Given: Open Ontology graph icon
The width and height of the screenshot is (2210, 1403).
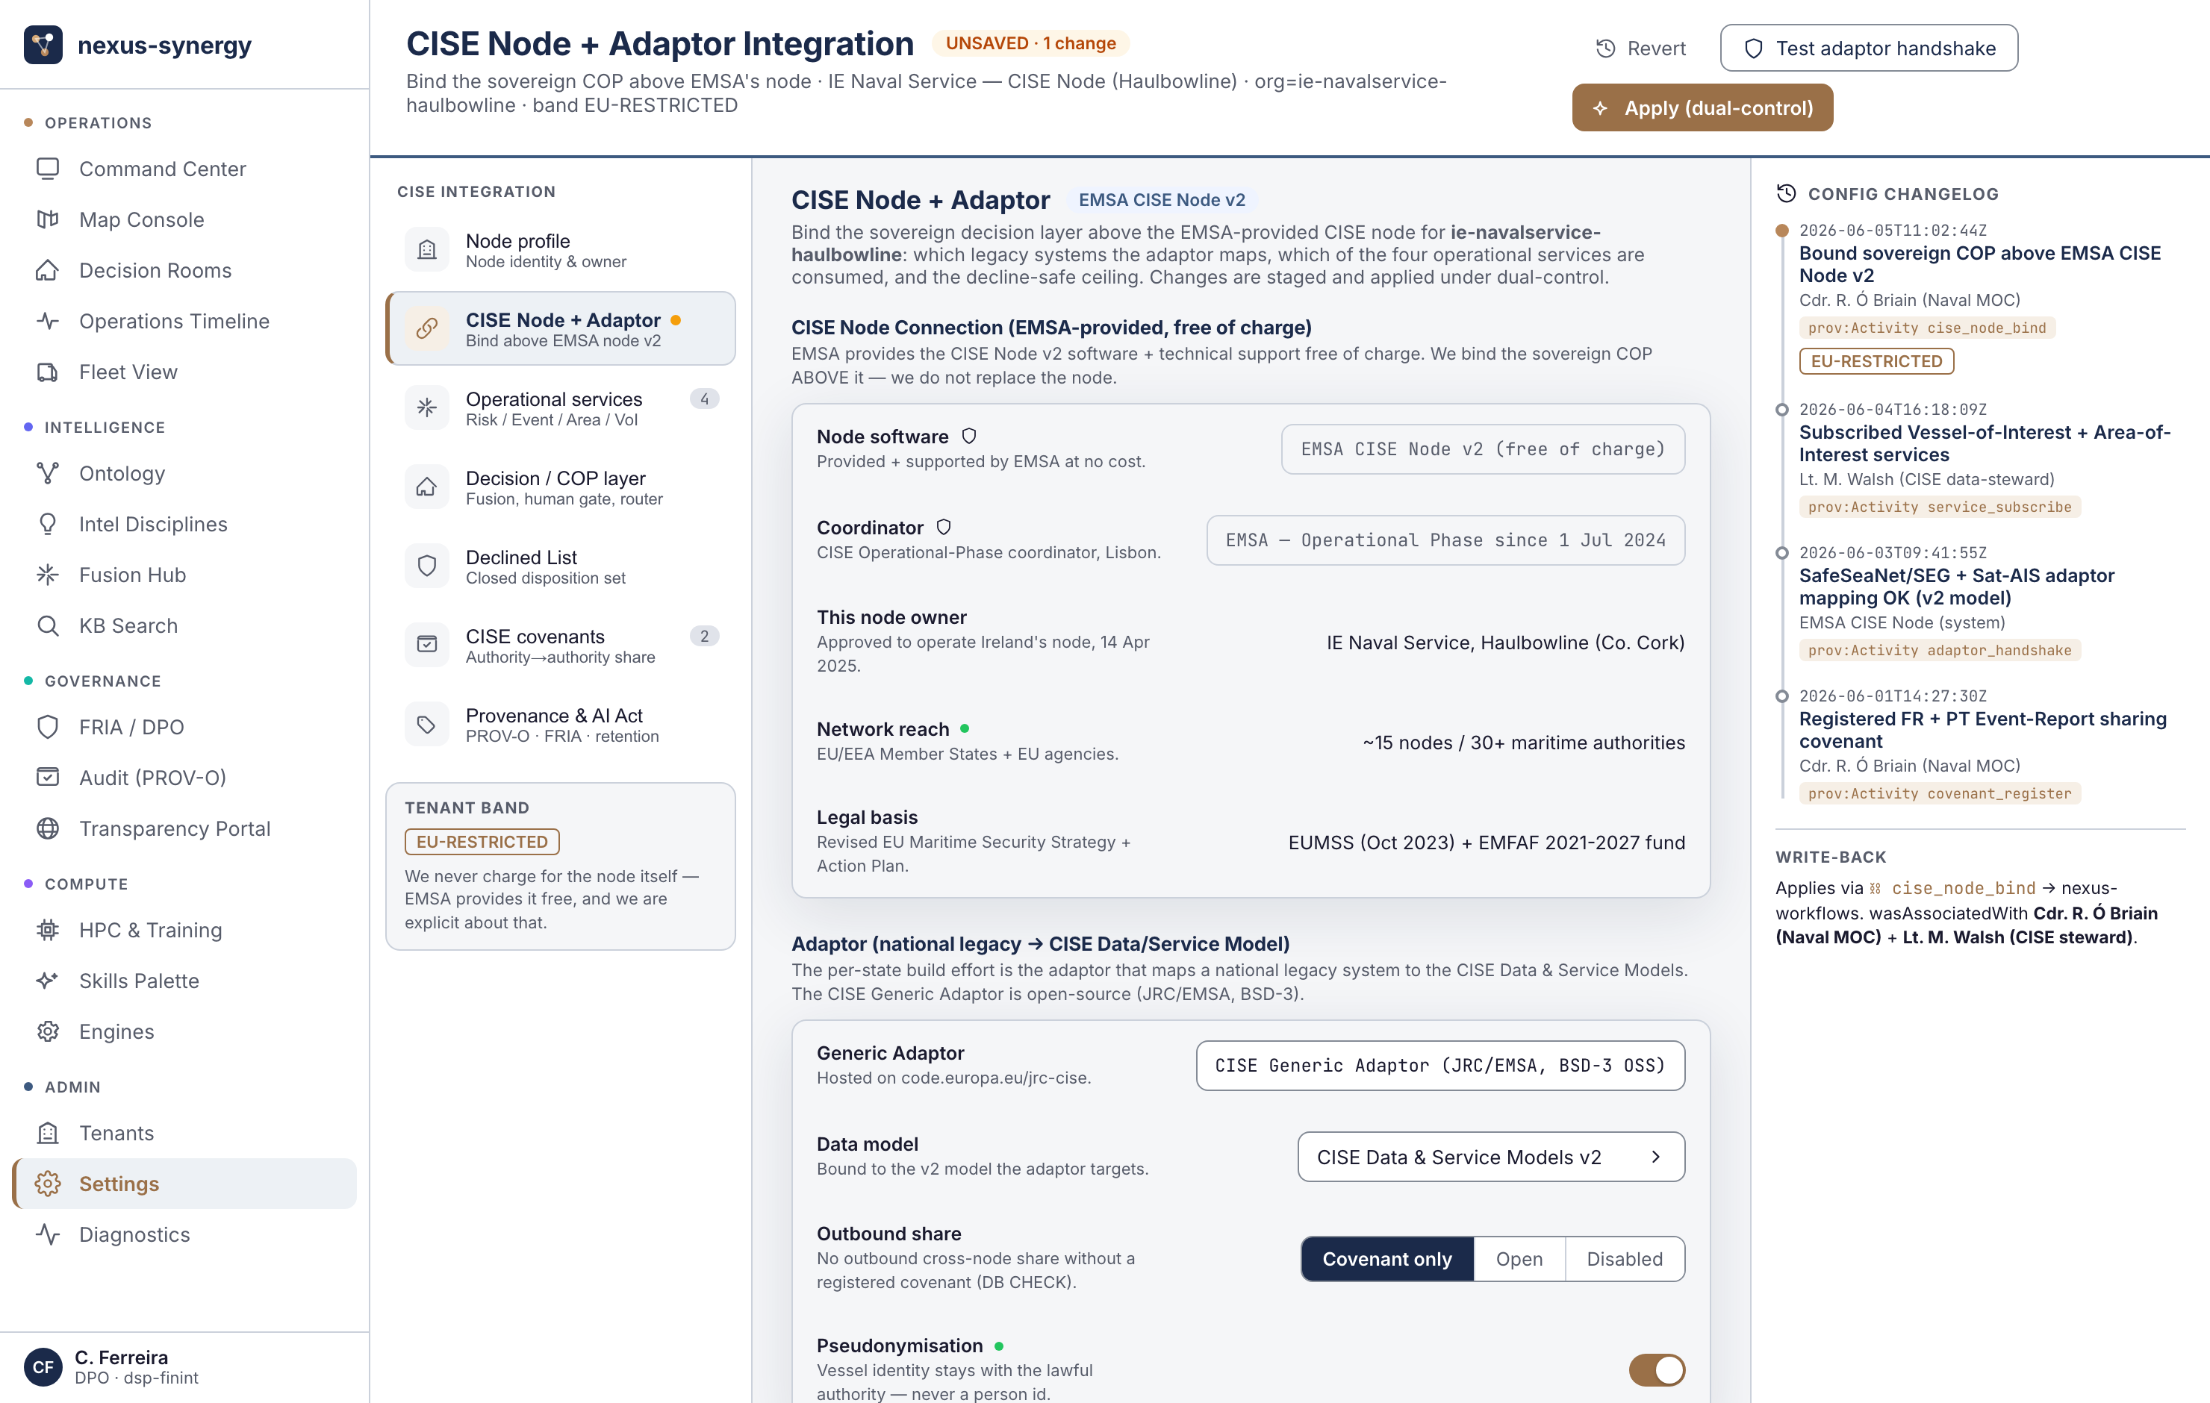Looking at the screenshot, I should pyautogui.click(x=48, y=473).
